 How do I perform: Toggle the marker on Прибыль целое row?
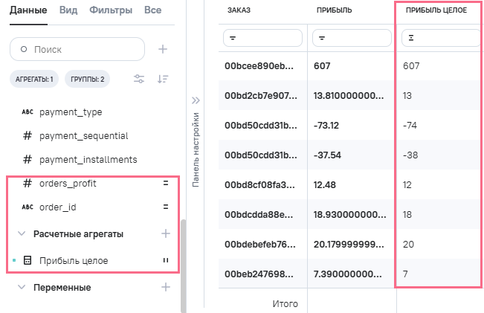pyautogui.click(x=167, y=261)
